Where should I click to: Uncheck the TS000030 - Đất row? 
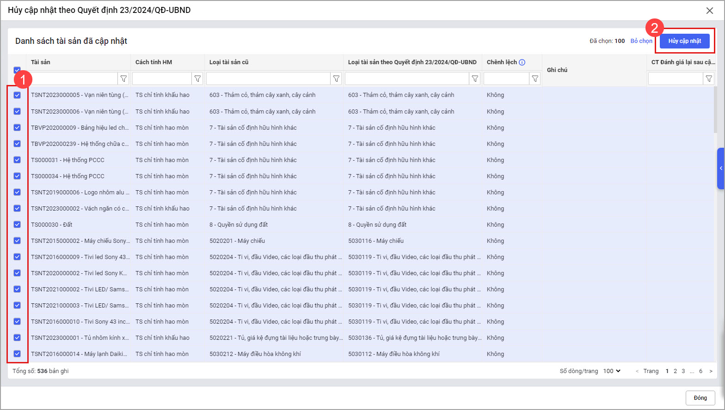[17, 224]
